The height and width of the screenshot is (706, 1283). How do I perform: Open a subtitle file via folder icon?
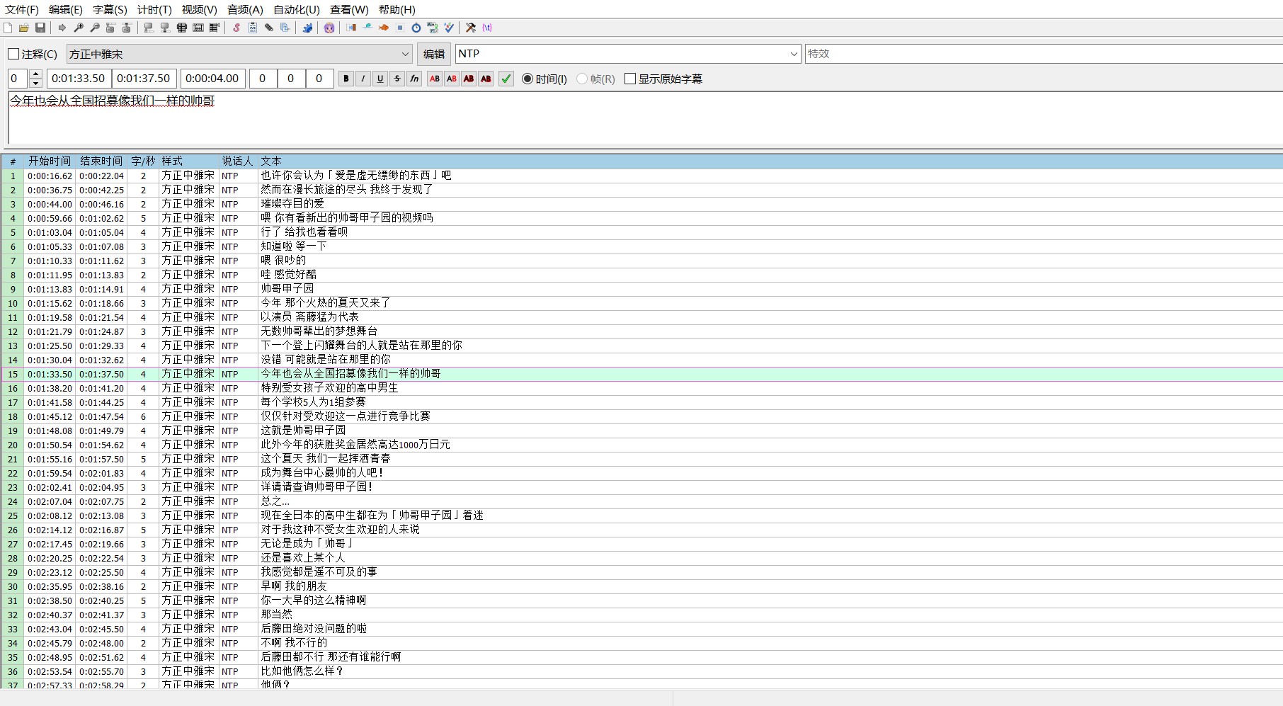(24, 28)
